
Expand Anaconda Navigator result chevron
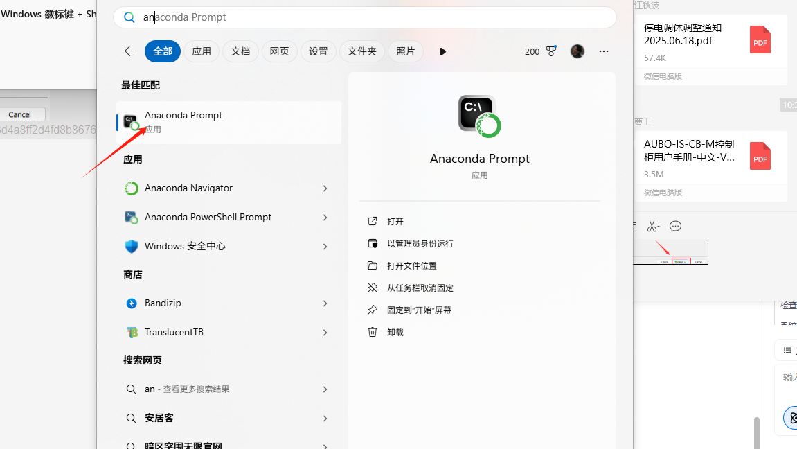(325, 188)
